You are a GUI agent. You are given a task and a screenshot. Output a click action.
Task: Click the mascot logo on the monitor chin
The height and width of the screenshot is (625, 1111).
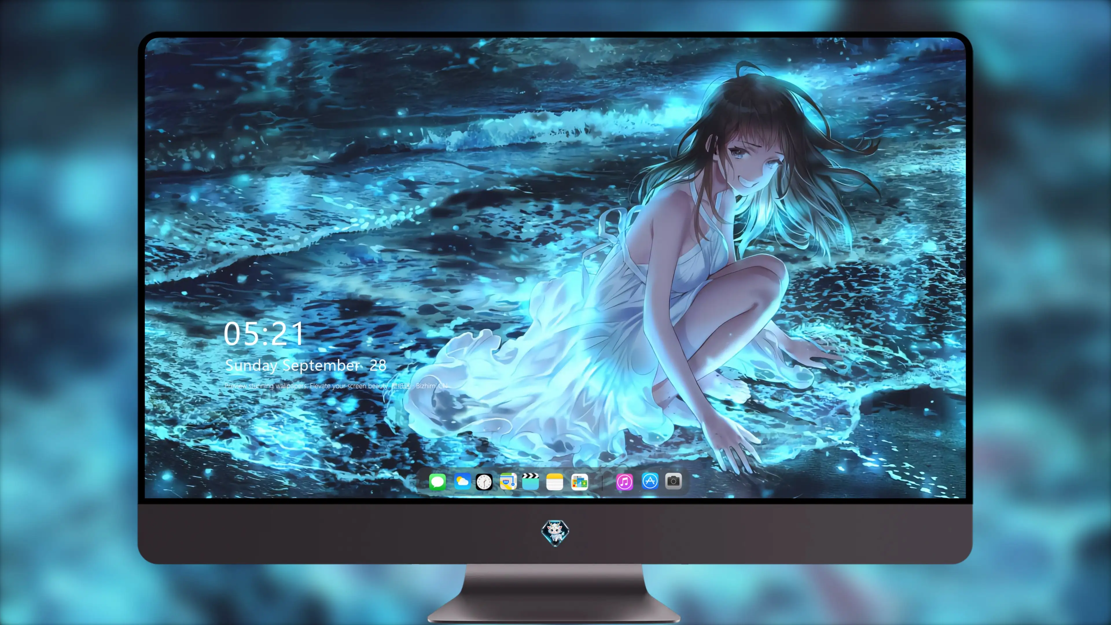tap(555, 533)
